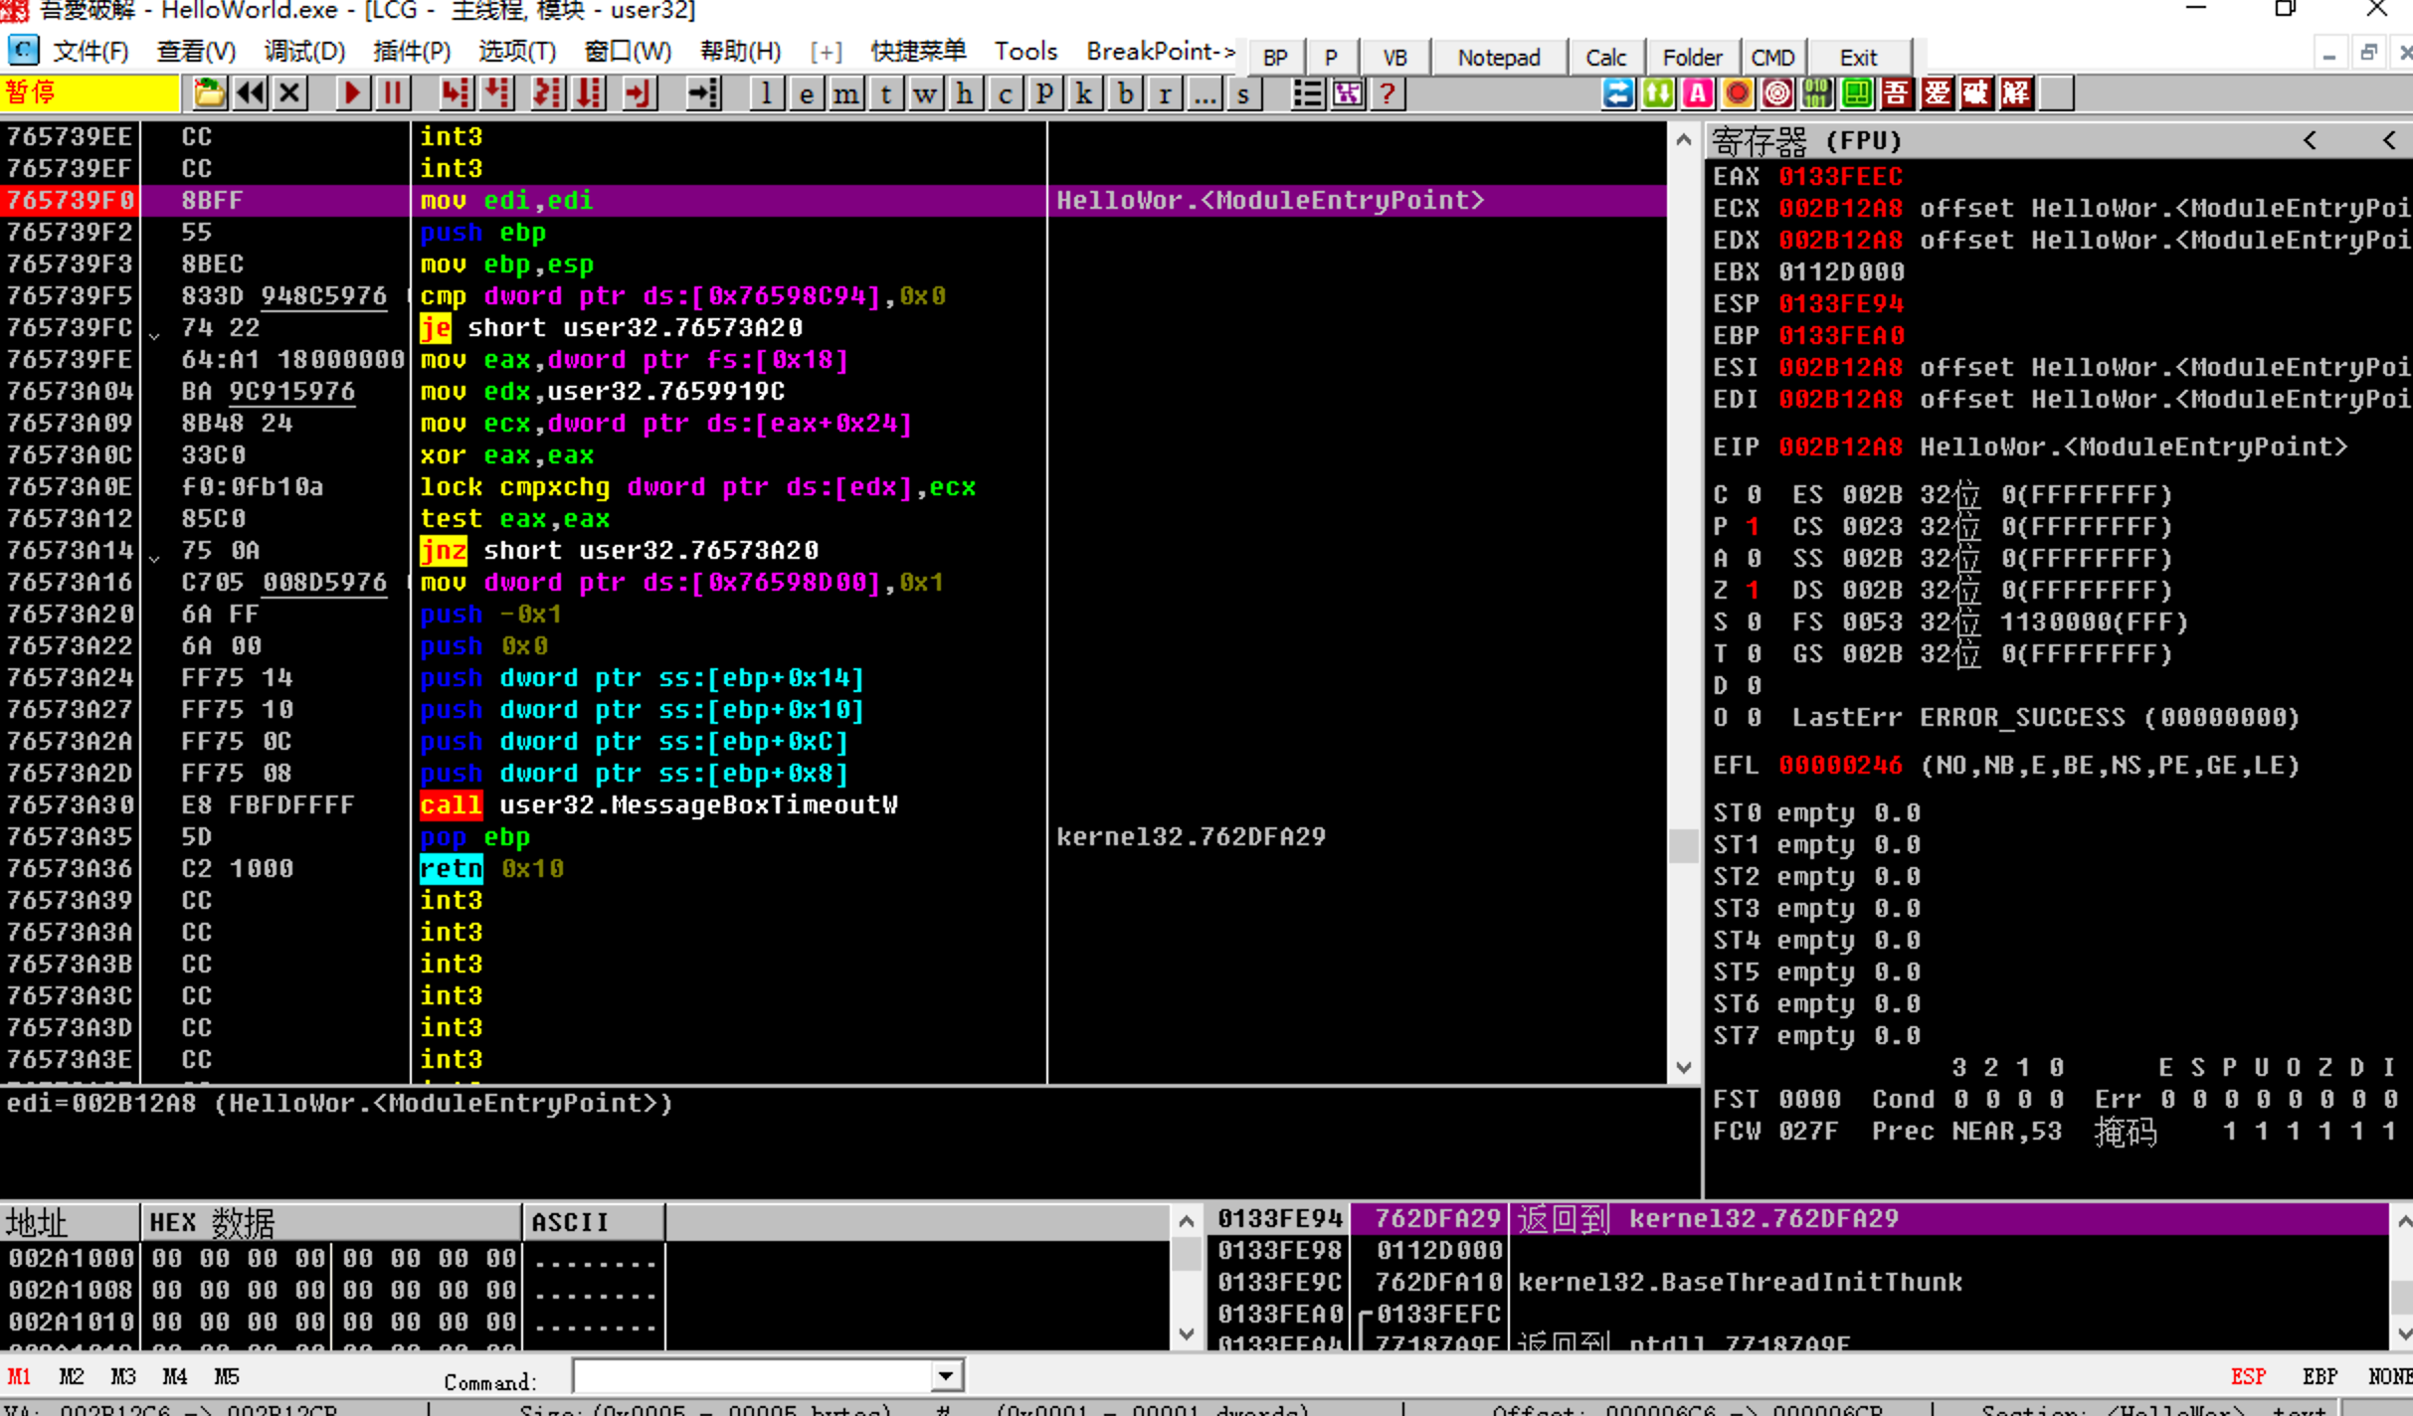The height and width of the screenshot is (1416, 2413).
Task: Toggle stack addressing relative to EBP
Action: click(2320, 1376)
